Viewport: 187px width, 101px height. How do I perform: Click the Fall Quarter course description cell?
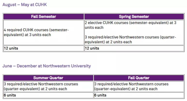(139, 87)
